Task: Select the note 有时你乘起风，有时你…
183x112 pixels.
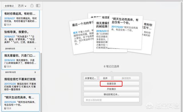Action: 21,19
